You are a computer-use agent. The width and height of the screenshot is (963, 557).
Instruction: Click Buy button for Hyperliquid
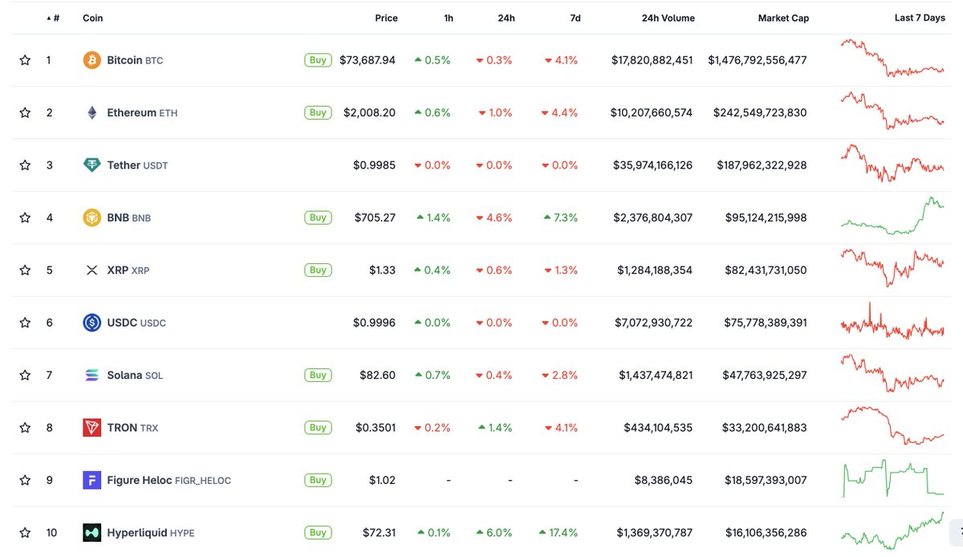click(x=318, y=533)
